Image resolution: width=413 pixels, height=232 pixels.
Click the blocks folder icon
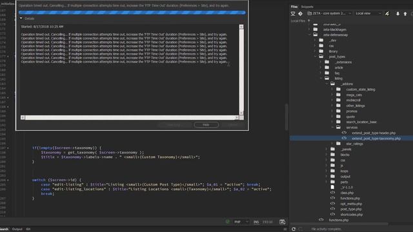[333, 155]
